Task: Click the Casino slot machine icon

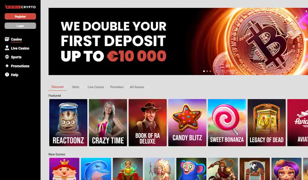Action: click(x=7, y=39)
